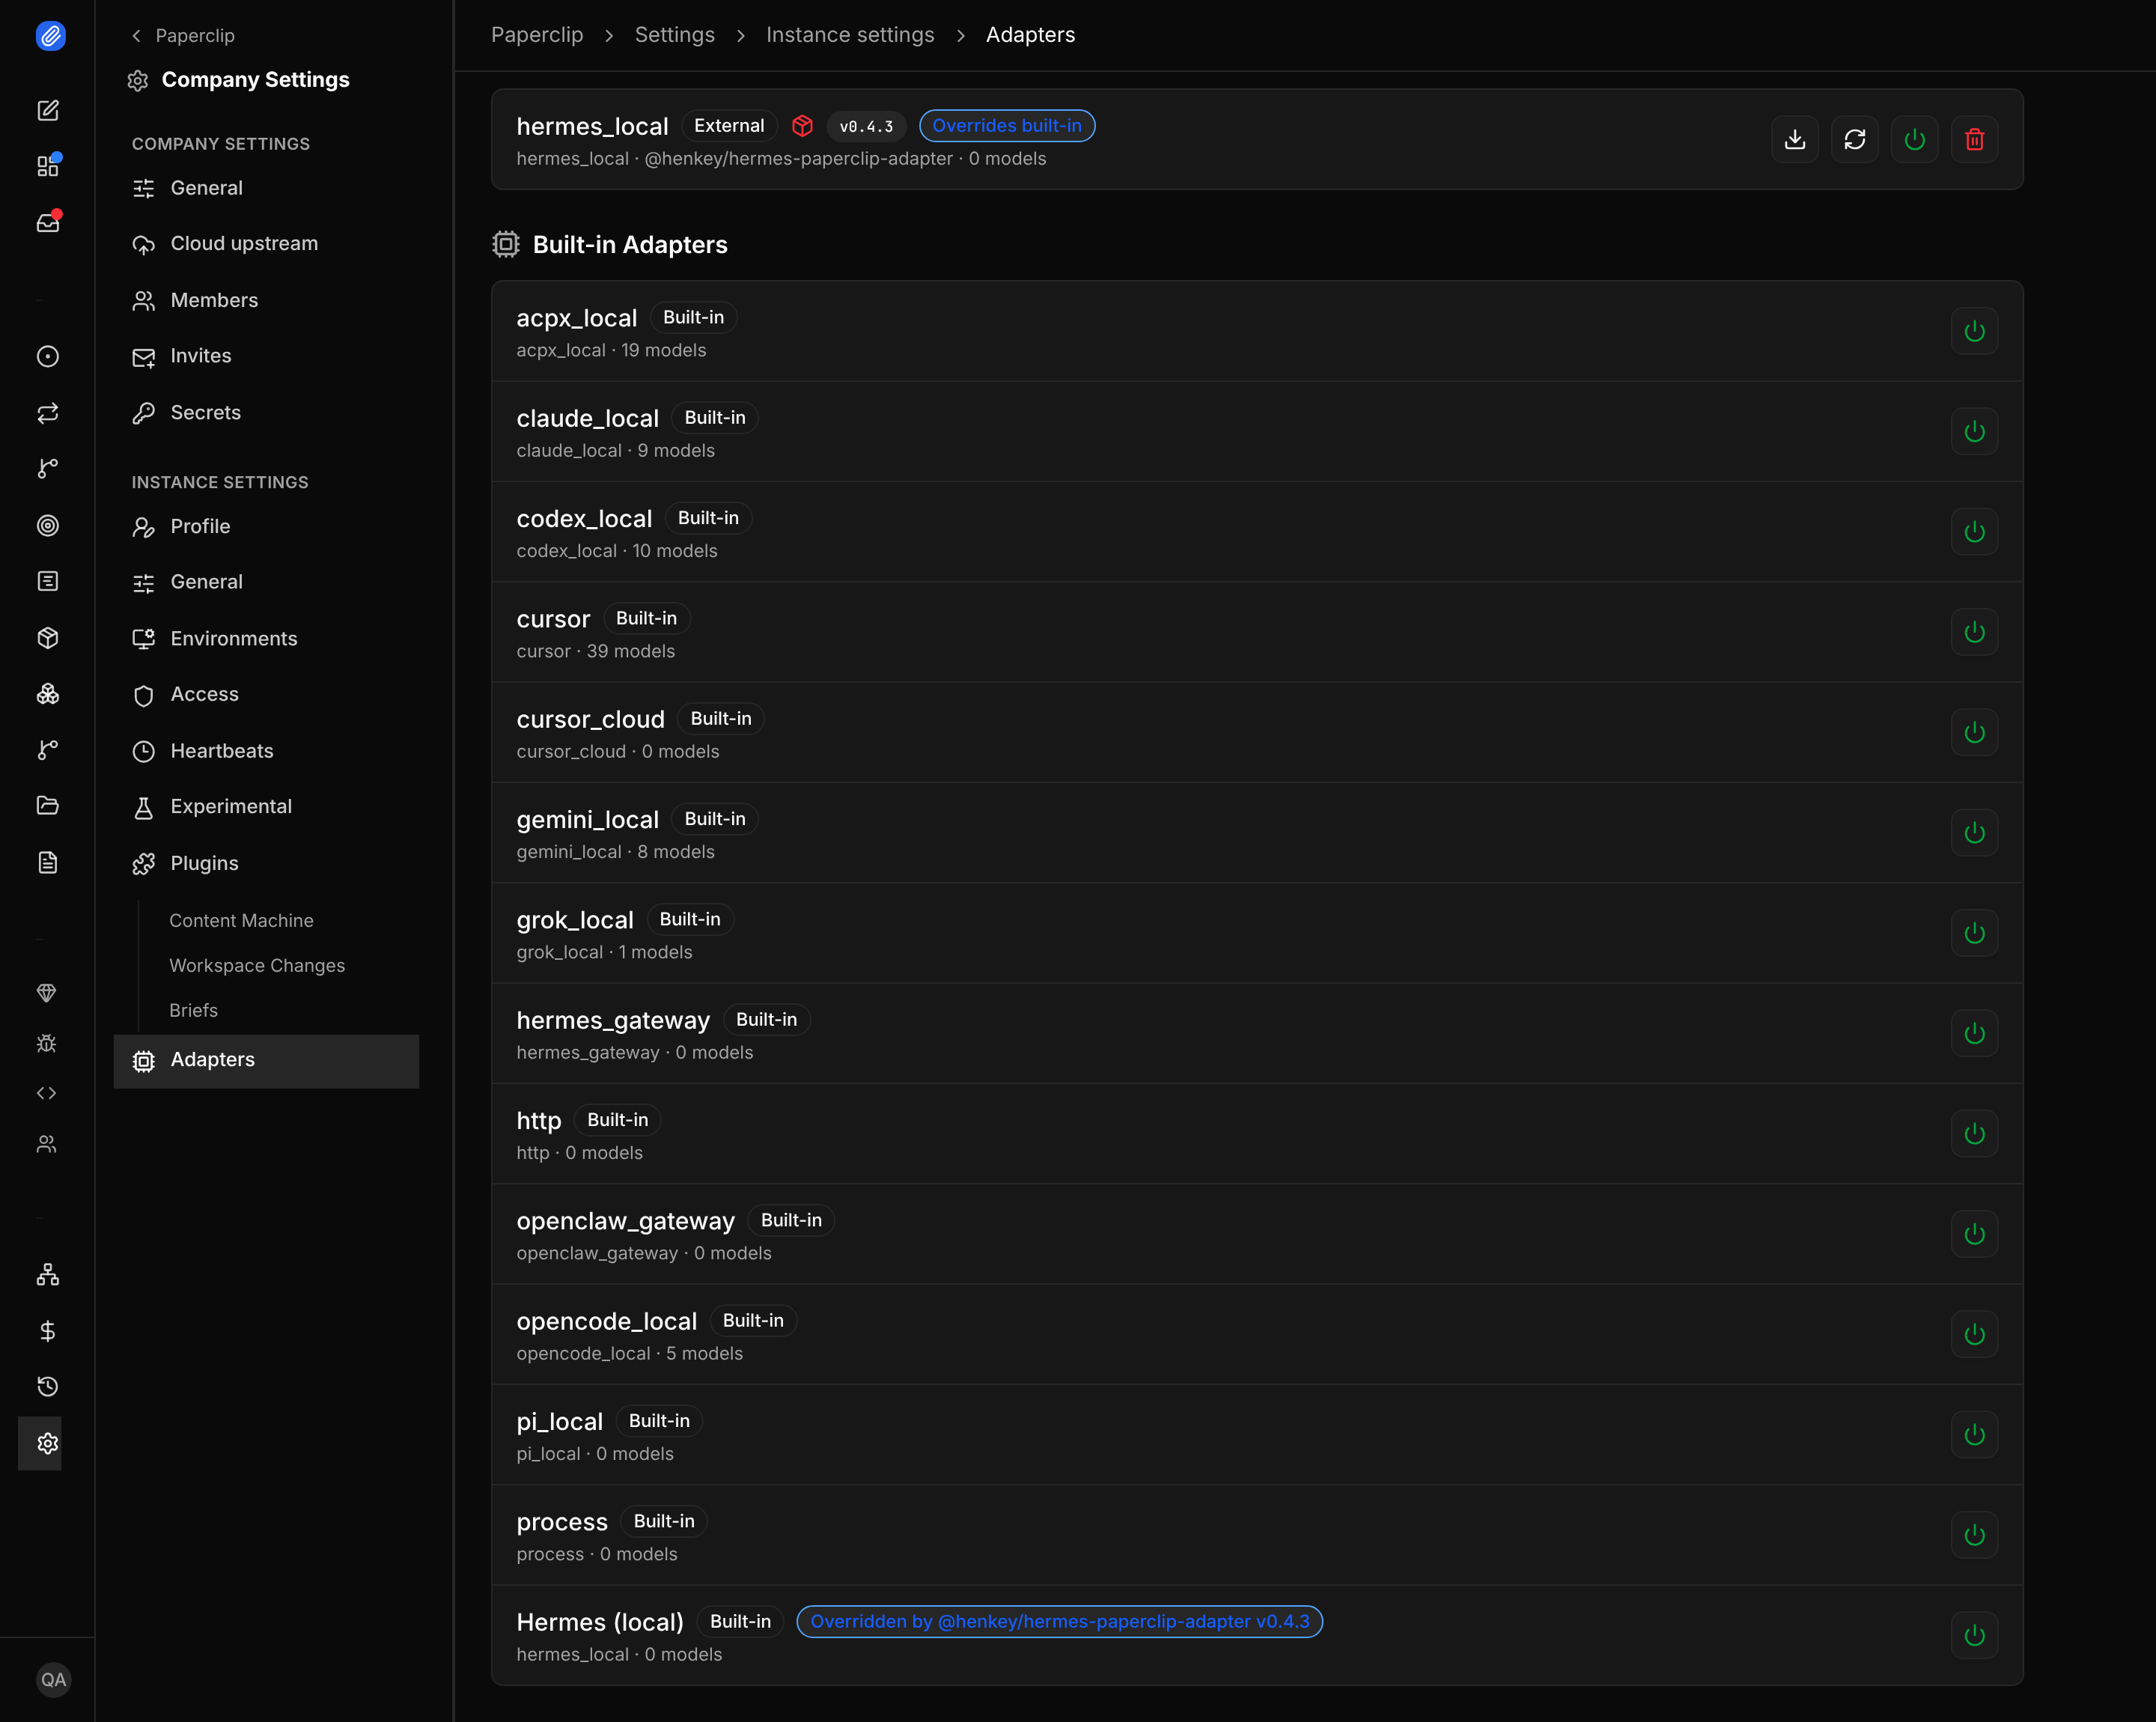Screen dimensions: 2156x1722
Task: Click the settings gear icon in the rail
Action: click(x=47, y=1443)
